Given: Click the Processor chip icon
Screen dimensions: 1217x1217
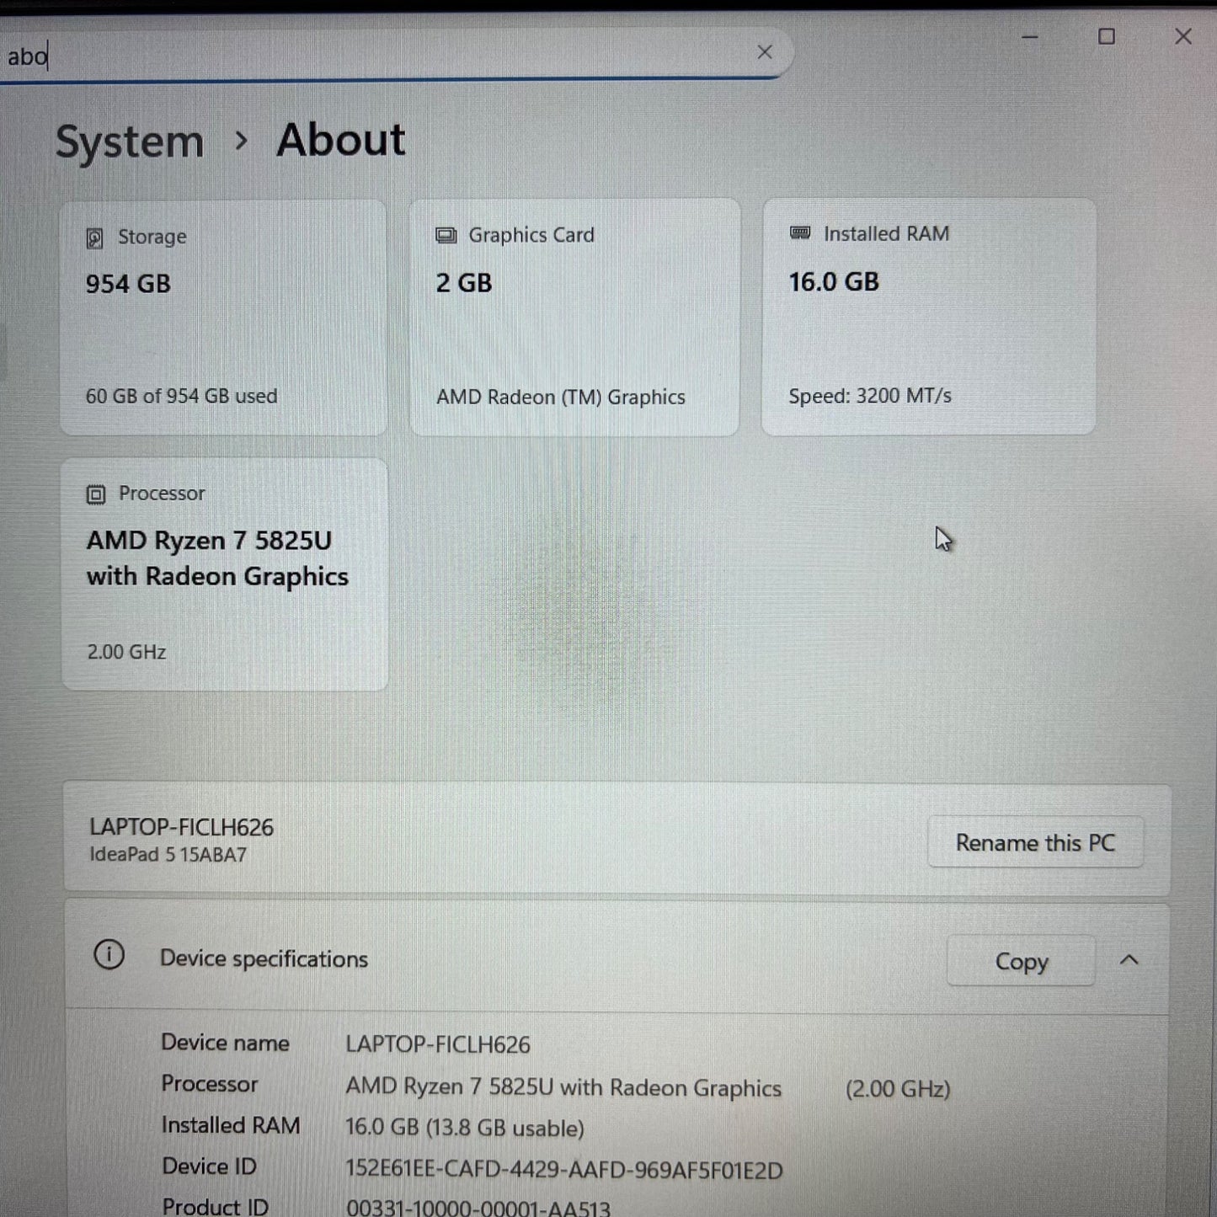Looking at the screenshot, I should click(x=96, y=494).
